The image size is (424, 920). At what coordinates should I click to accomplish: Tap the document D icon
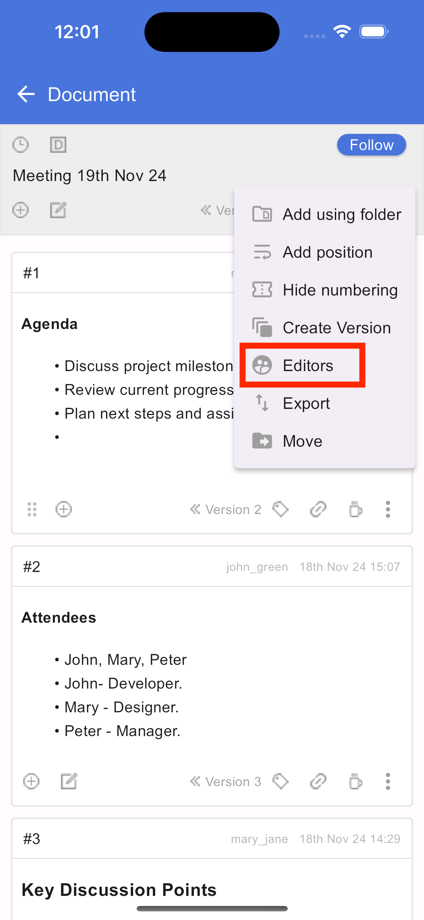point(58,145)
